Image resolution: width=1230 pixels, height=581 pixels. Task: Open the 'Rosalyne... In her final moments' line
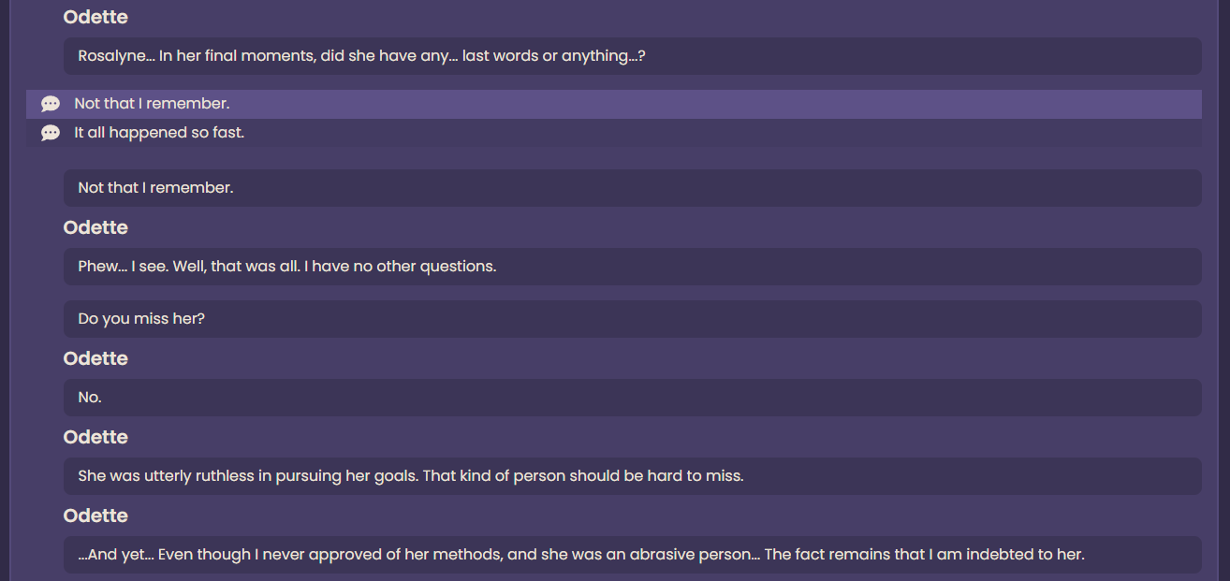pos(633,56)
